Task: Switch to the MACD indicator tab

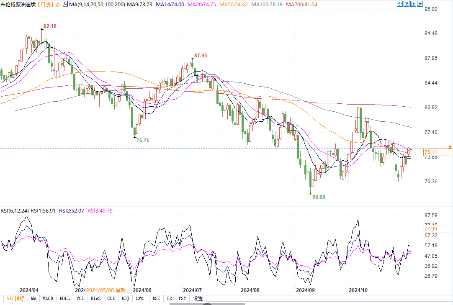Action: coord(48,298)
